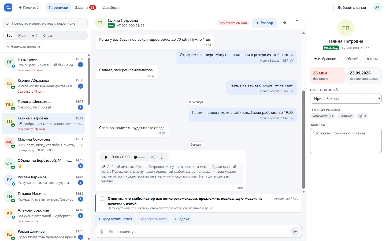386x241 pixels.
Task: Click the audio player progress slider
Action: (x=139, y=157)
